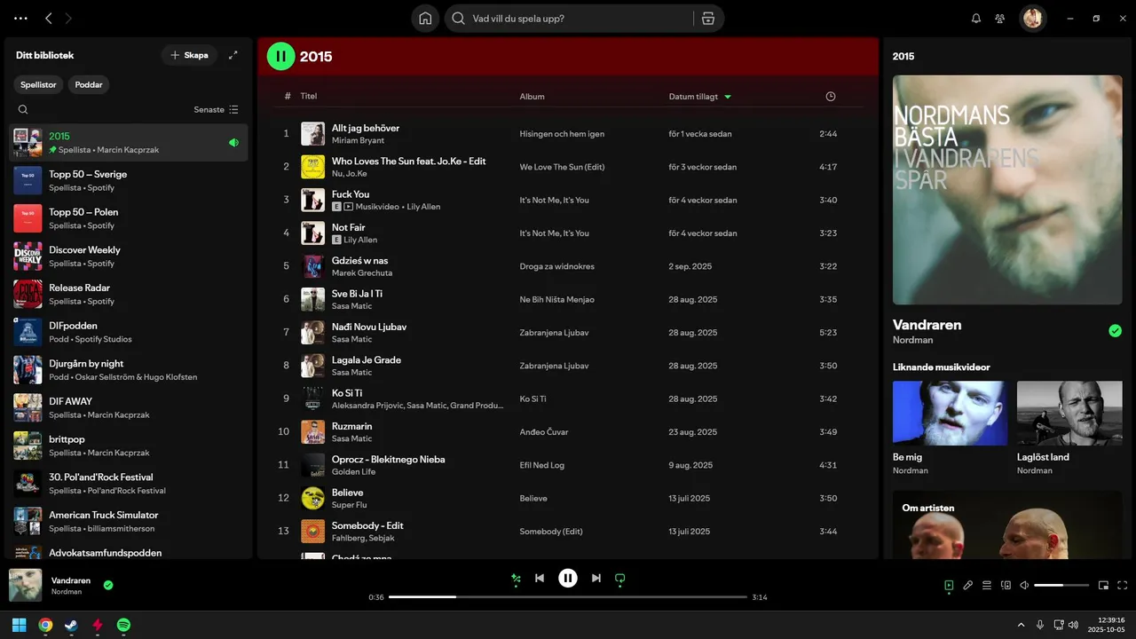Open the lyrics microphone icon
The height and width of the screenshot is (639, 1136).
[968, 586]
